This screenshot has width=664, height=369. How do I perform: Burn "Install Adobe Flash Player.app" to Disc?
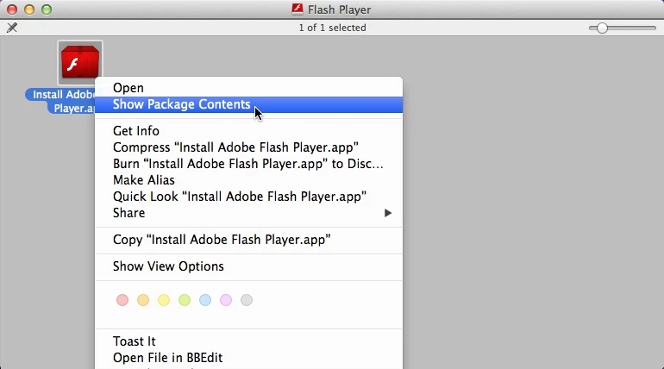point(248,164)
